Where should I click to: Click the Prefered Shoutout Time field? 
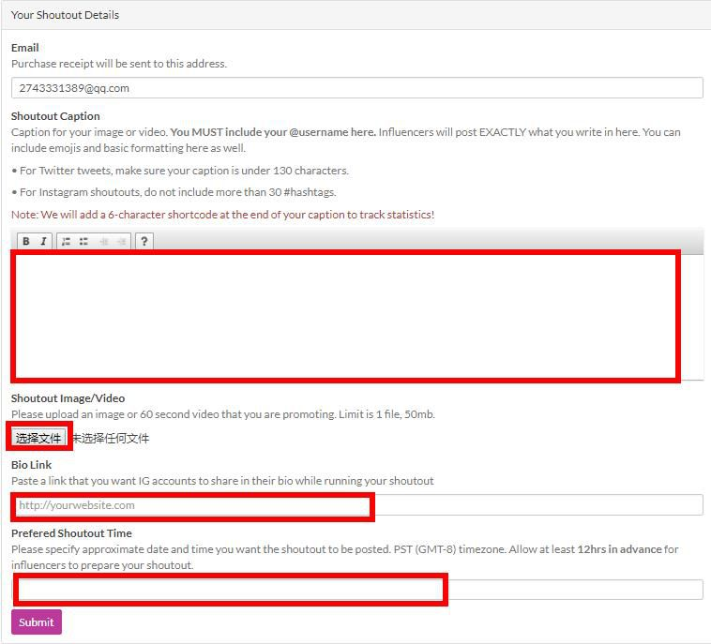point(356,590)
